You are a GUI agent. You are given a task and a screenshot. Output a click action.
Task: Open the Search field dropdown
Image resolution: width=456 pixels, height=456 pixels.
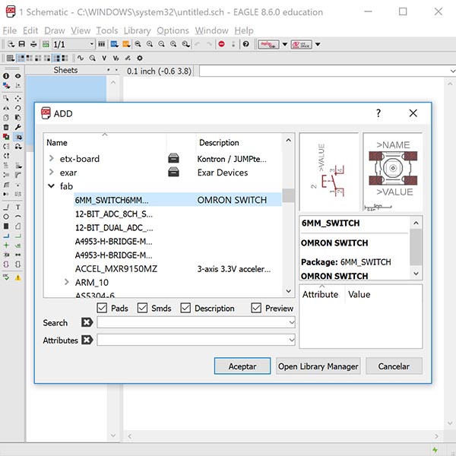pos(292,322)
